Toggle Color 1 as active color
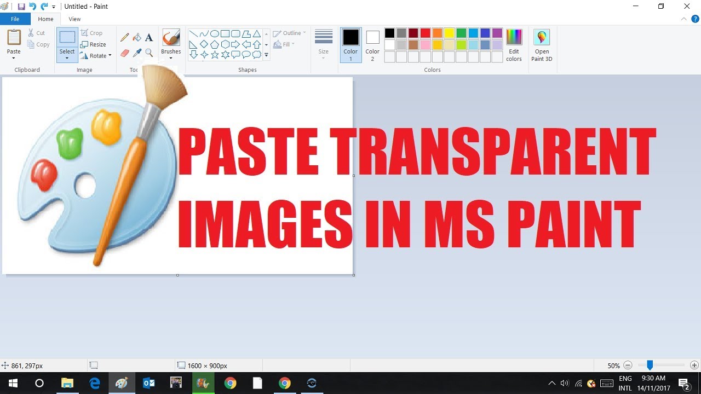The image size is (701, 394). (350, 44)
